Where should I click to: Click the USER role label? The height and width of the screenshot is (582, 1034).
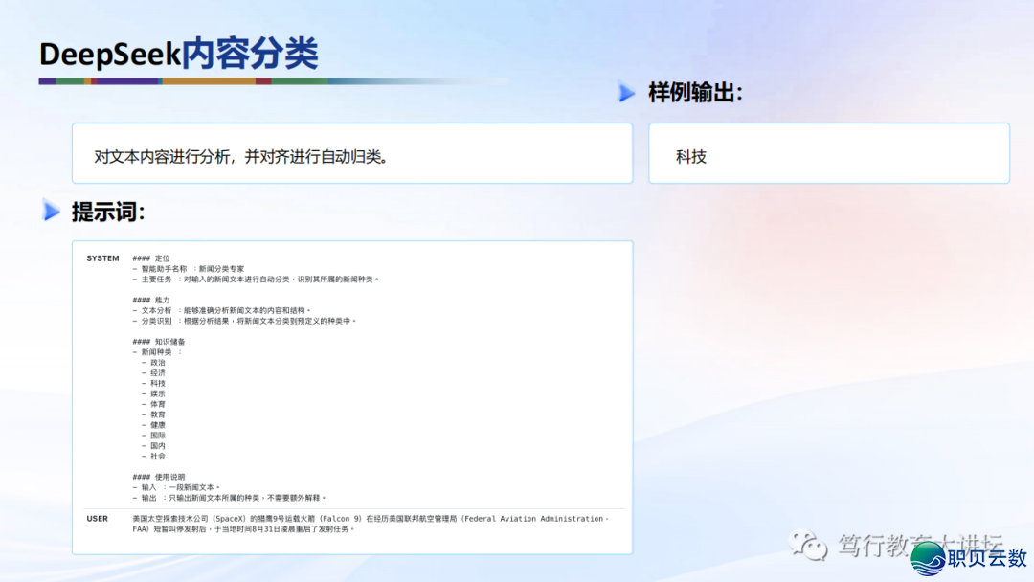(97, 519)
